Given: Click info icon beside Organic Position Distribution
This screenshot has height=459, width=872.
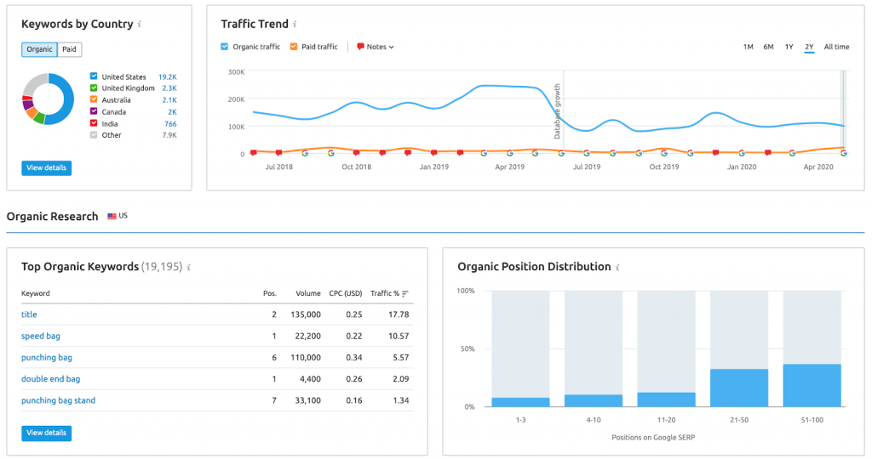Looking at the screenshot, I should coord(617,267).
